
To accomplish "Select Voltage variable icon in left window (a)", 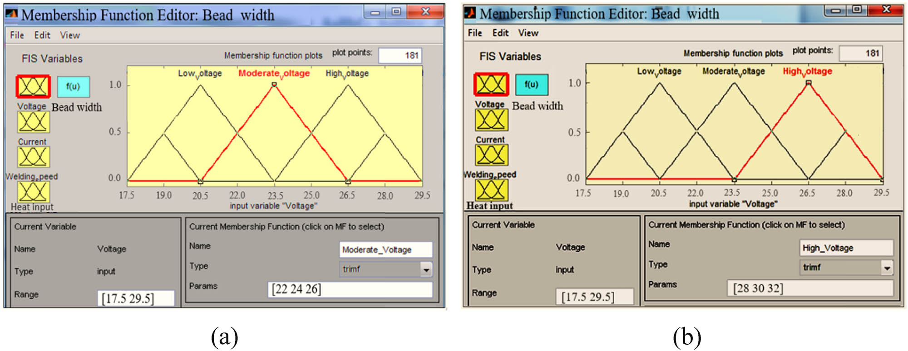I will pyautogui.click(x=33, y=86).
